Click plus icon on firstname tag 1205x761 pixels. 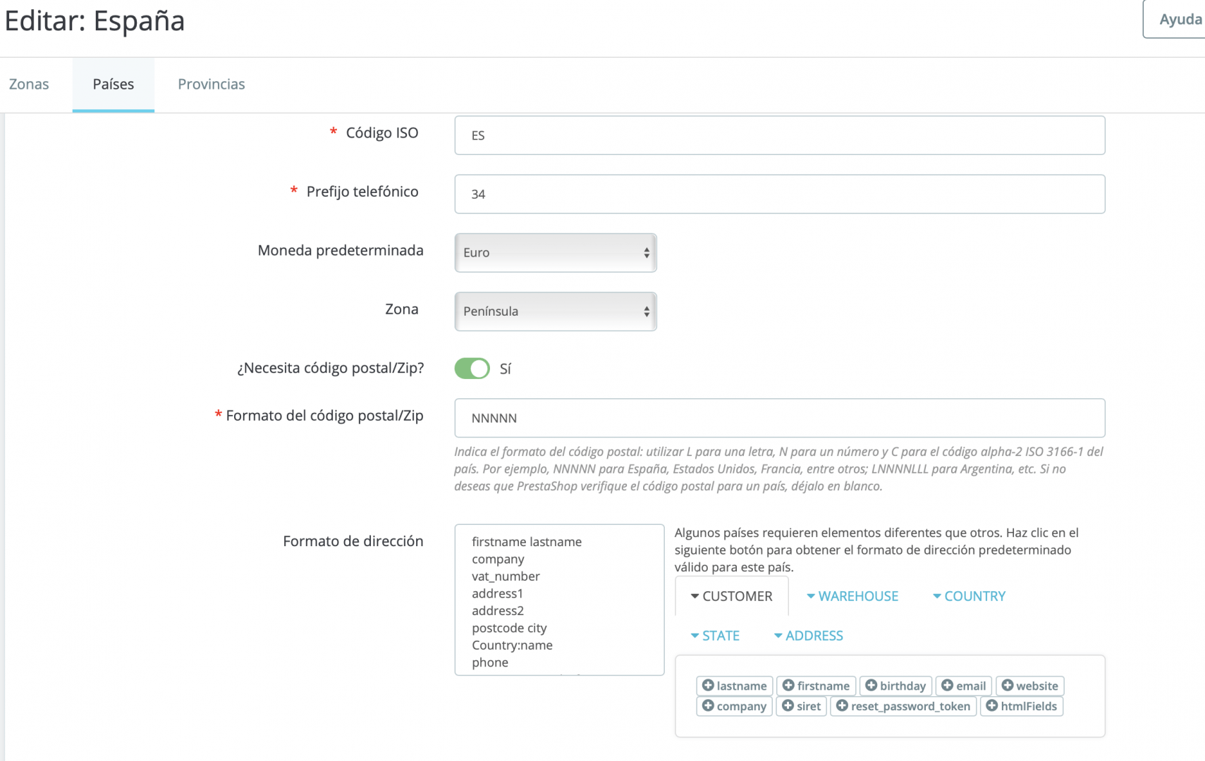coord(788,686)
